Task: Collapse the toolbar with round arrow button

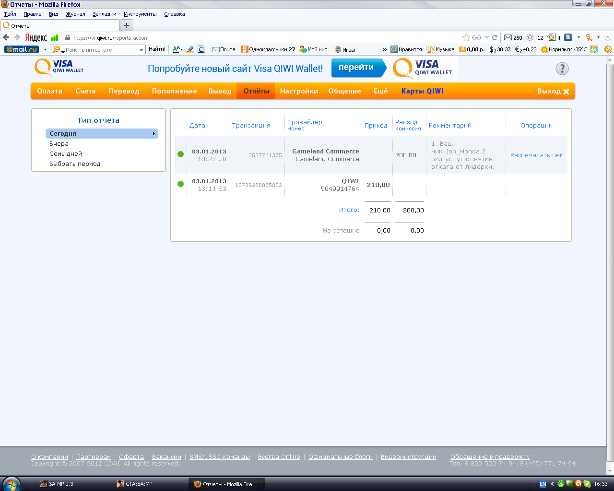Action: point(608,37)
